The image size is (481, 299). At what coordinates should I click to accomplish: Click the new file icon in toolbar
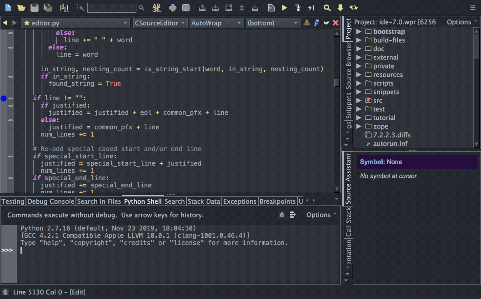(x=8, y=8)
